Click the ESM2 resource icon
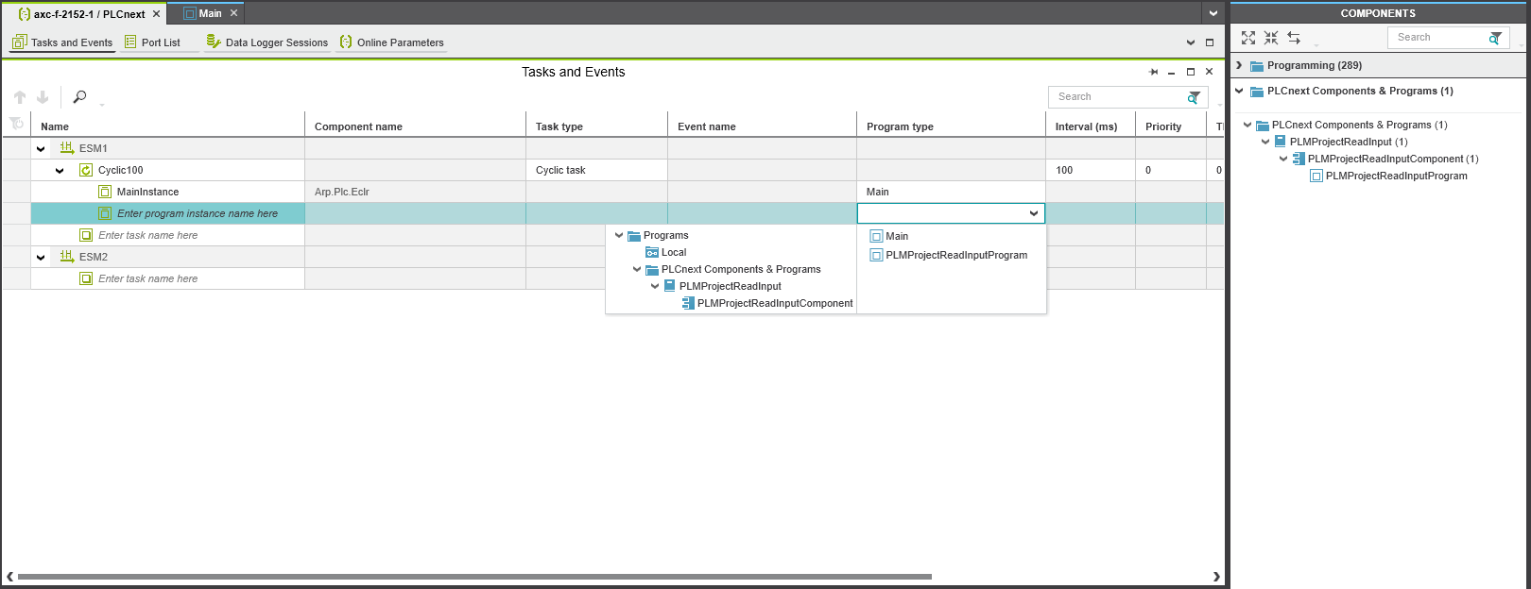1531x589 pixels. (67, 257)
